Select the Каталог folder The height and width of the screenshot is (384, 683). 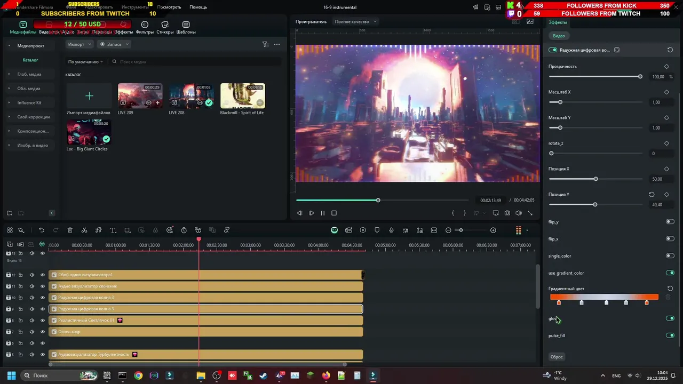pos(30,60)
